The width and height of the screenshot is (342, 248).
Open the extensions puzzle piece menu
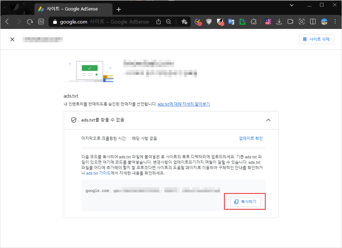(254, 22)
